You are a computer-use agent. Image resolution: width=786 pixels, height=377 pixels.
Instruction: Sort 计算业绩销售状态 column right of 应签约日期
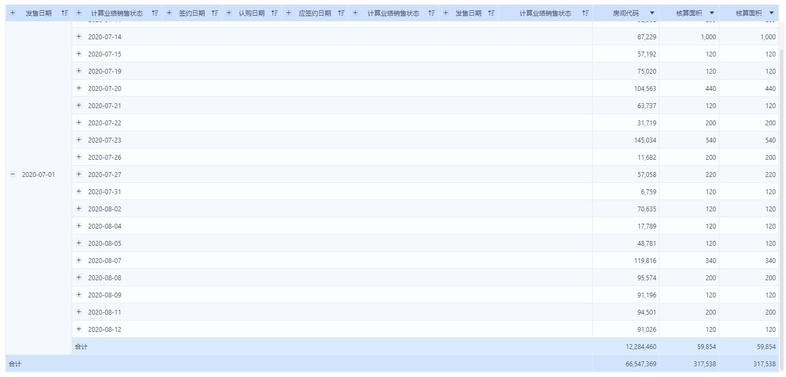click(x=431, y=13)
